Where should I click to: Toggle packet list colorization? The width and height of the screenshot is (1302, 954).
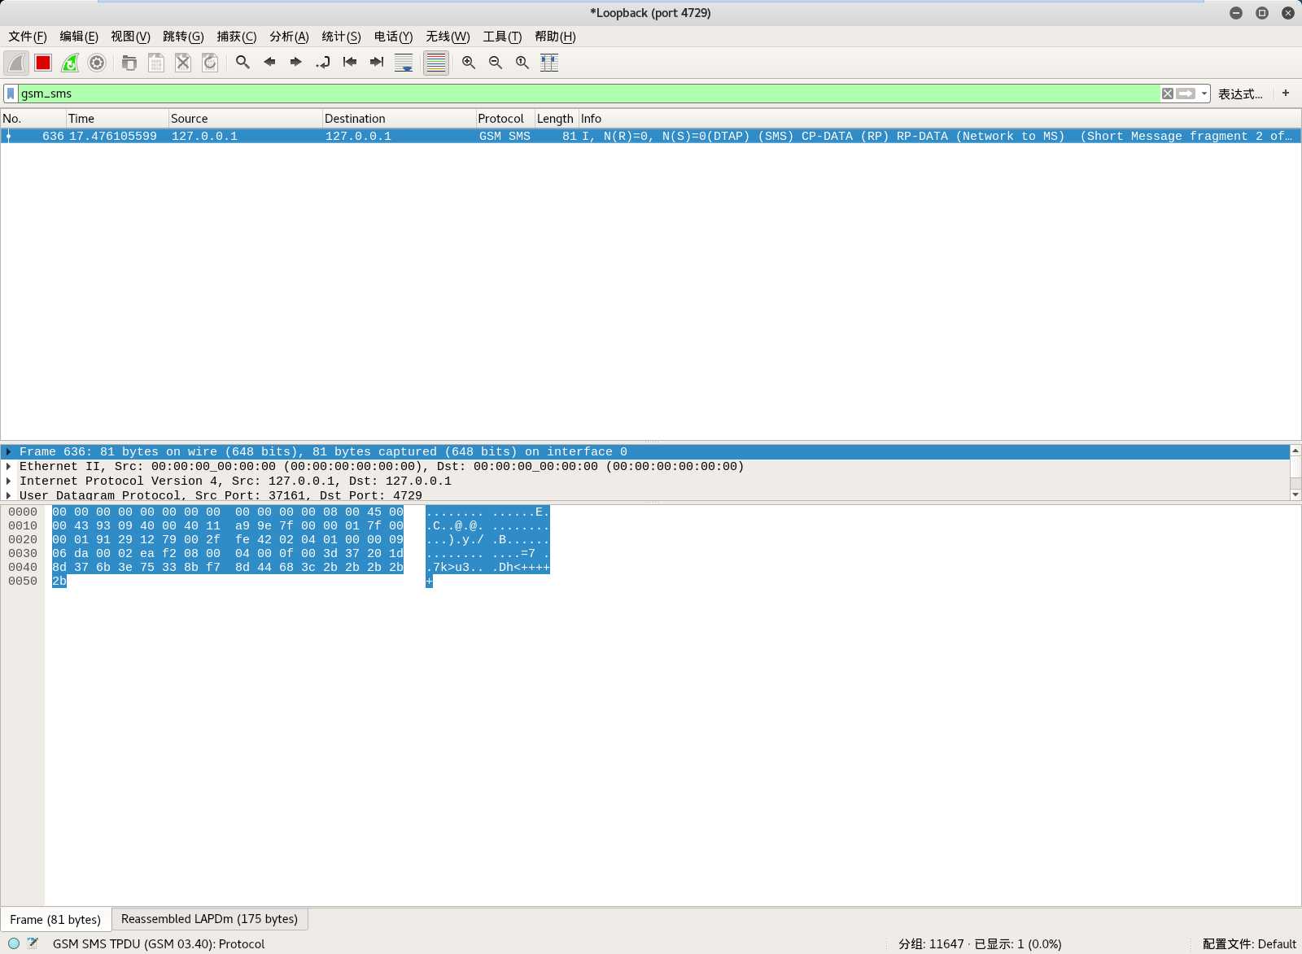(x=436, y=63)
